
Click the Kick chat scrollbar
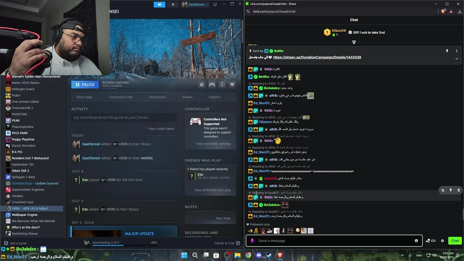pyautogui.click(x=463, y=214)
